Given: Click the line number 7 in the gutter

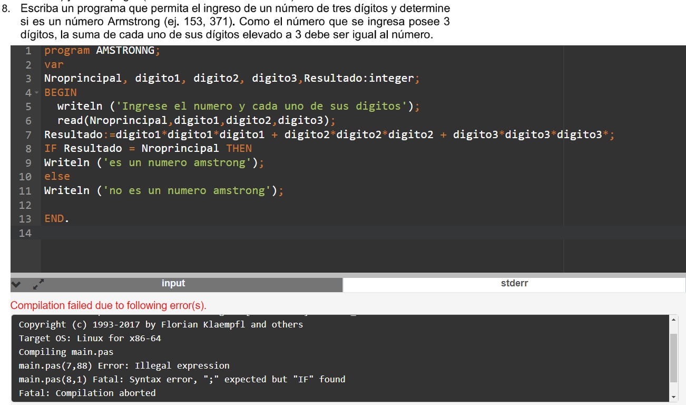Looking at the screenshot, I should 28,134.
